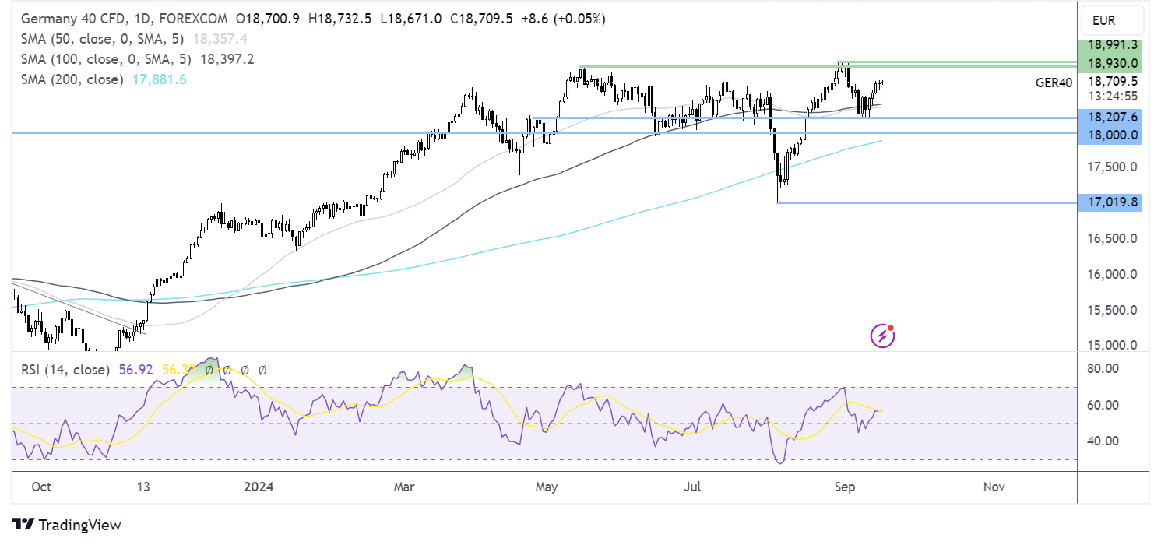Image resolution: width=1161 pixels, height=545 pixels.
Task: Click the 60.00 RSI axis label
Action: [x=1103, y=406]
